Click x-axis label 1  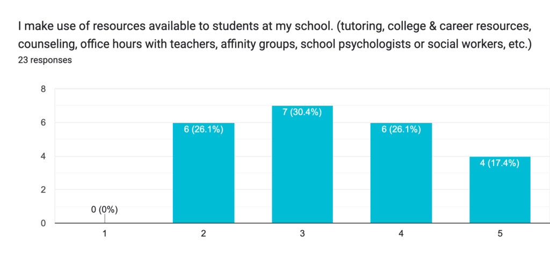click(105, 234)
